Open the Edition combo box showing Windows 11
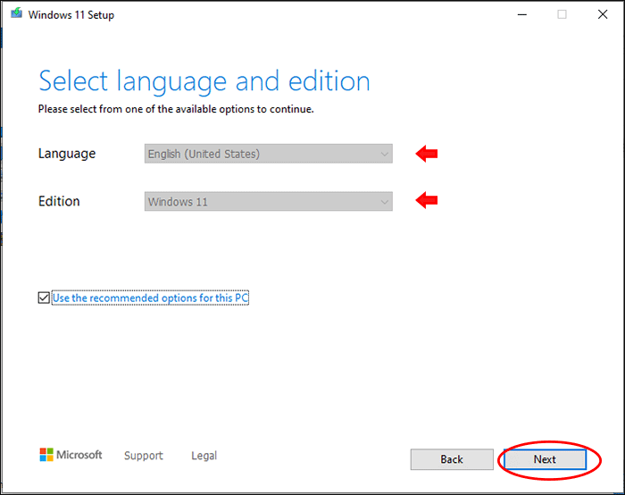The image size is (625, 495). tap(259, 201)
